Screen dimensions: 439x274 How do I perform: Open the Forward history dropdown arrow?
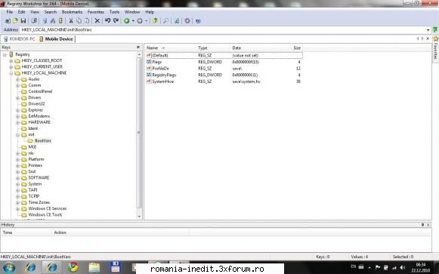click(146, 21)
